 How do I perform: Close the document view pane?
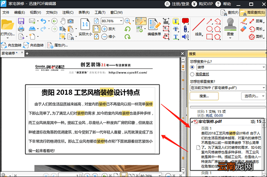point(182,53)
